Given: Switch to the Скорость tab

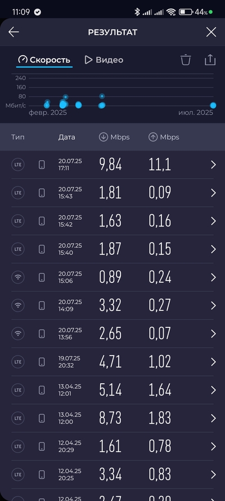Looking at the screenshot, I should (44, 60).
